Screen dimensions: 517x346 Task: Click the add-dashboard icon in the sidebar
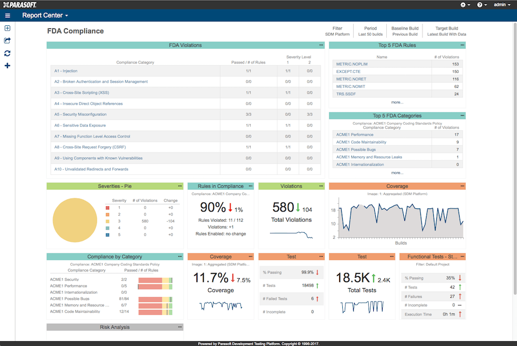[x=7, y=28]
